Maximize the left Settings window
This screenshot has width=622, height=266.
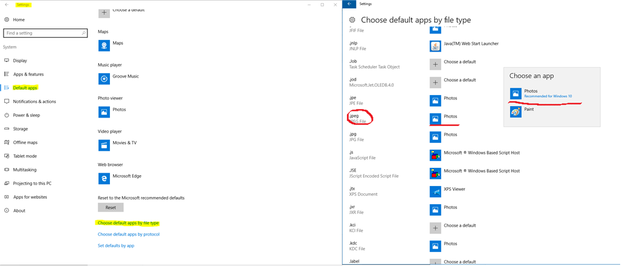(322, 5)
